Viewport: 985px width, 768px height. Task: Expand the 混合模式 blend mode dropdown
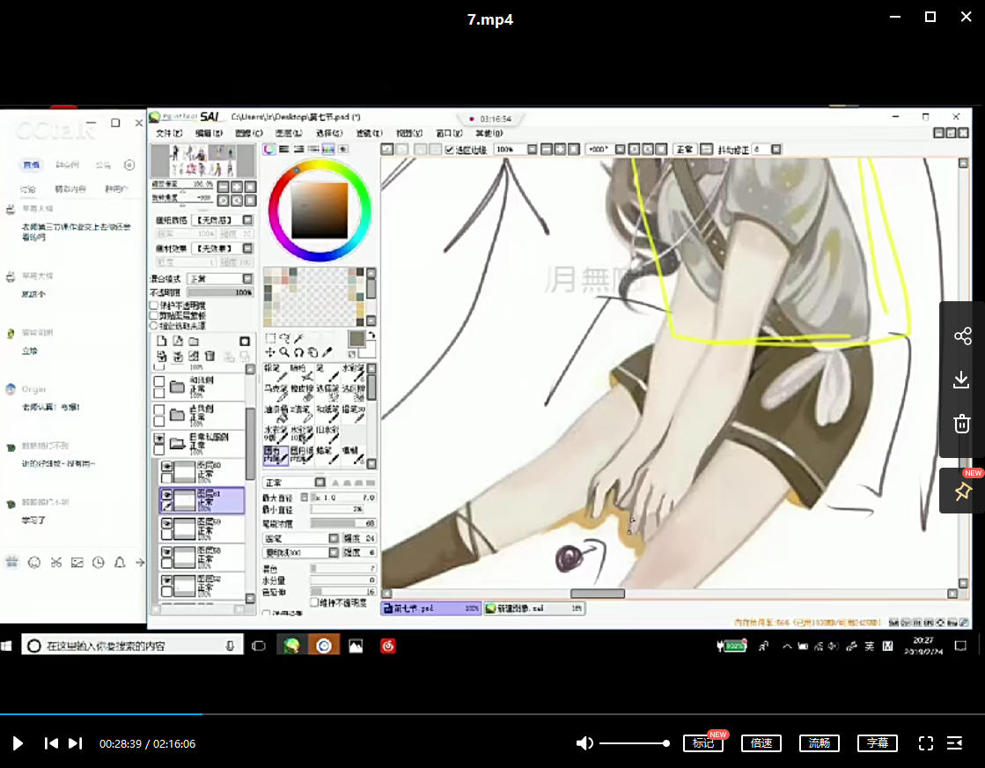(x=247, y=278)
